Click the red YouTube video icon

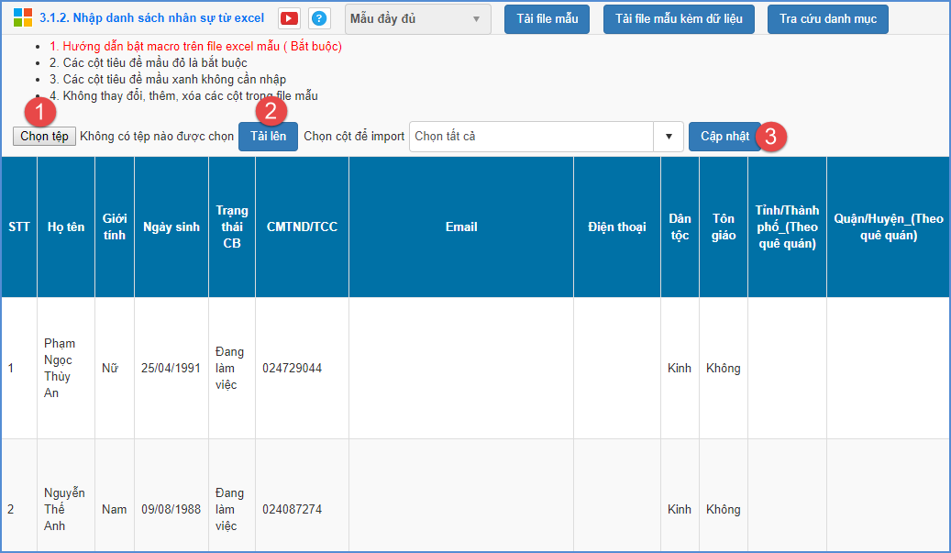(x=289, y=18)
